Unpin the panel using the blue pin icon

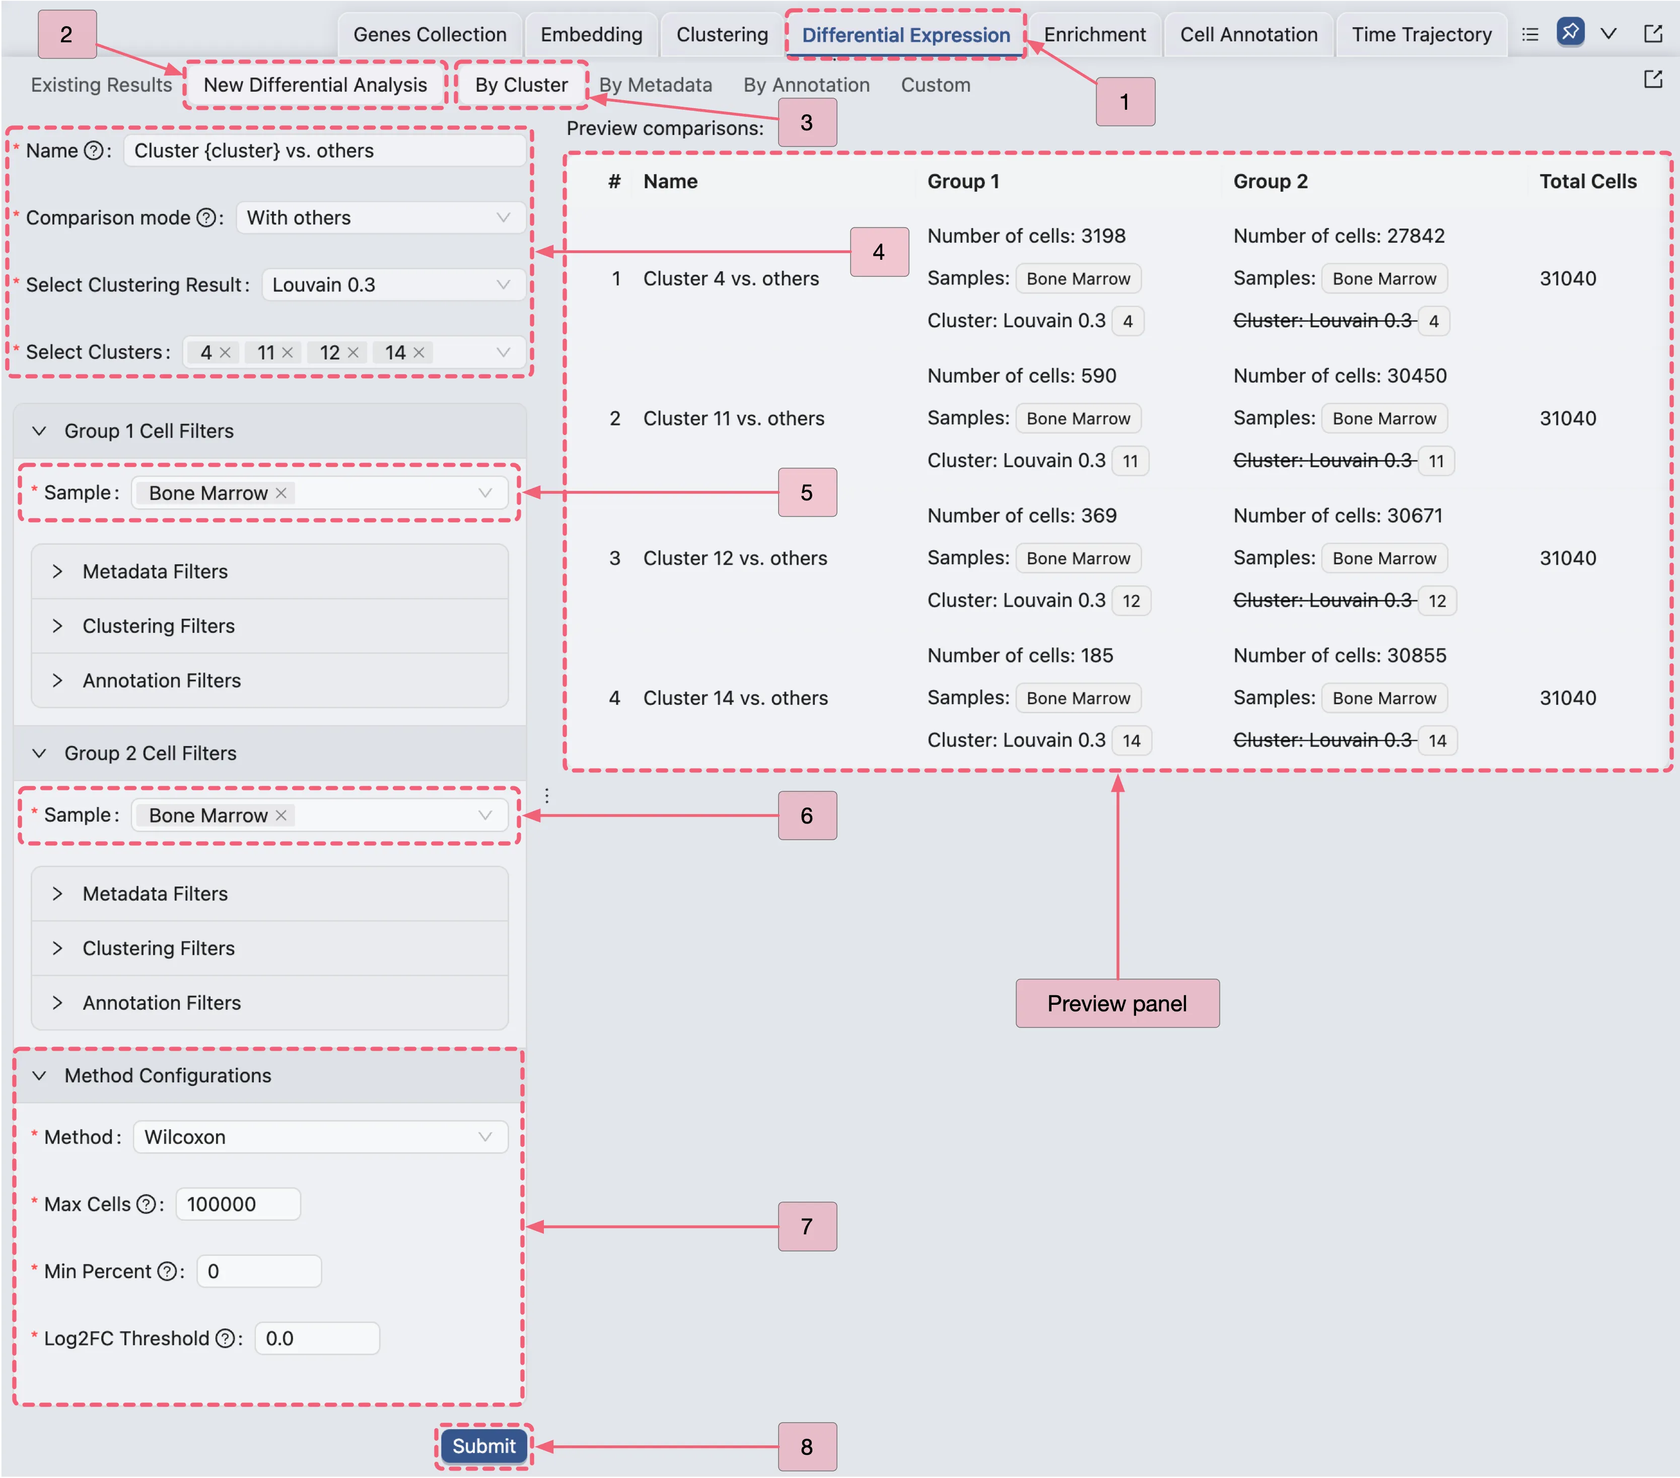click(1571, 35)
